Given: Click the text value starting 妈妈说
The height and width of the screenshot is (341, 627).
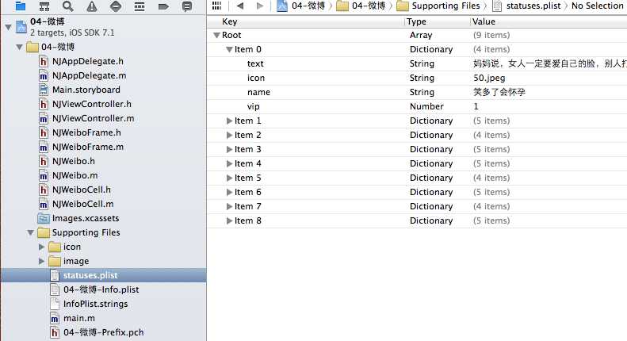Looking at the screenshot, I should click(550, 63).
